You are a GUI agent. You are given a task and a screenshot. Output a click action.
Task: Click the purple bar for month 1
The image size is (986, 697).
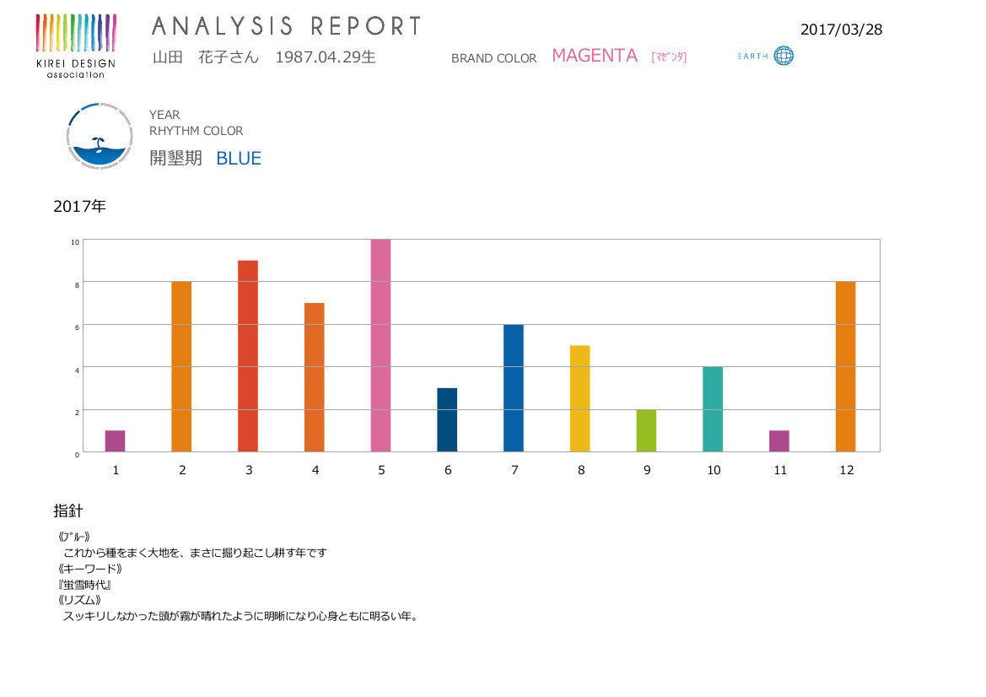pyautogui.click(x=116, y=441)
